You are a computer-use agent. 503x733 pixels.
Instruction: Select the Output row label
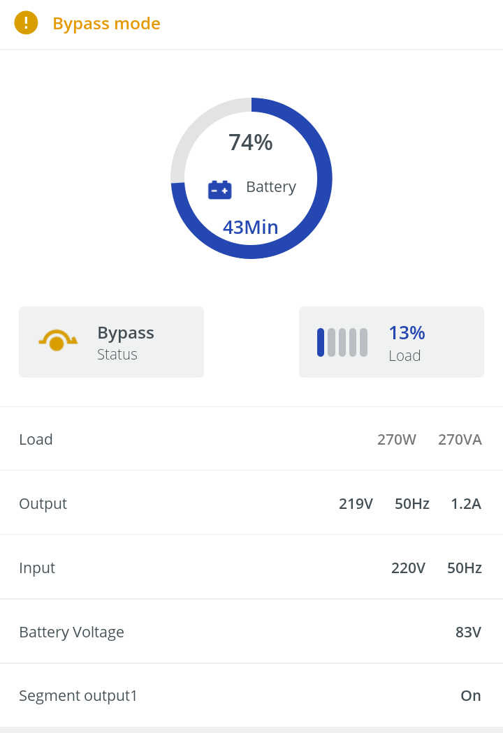click(43, 503)
